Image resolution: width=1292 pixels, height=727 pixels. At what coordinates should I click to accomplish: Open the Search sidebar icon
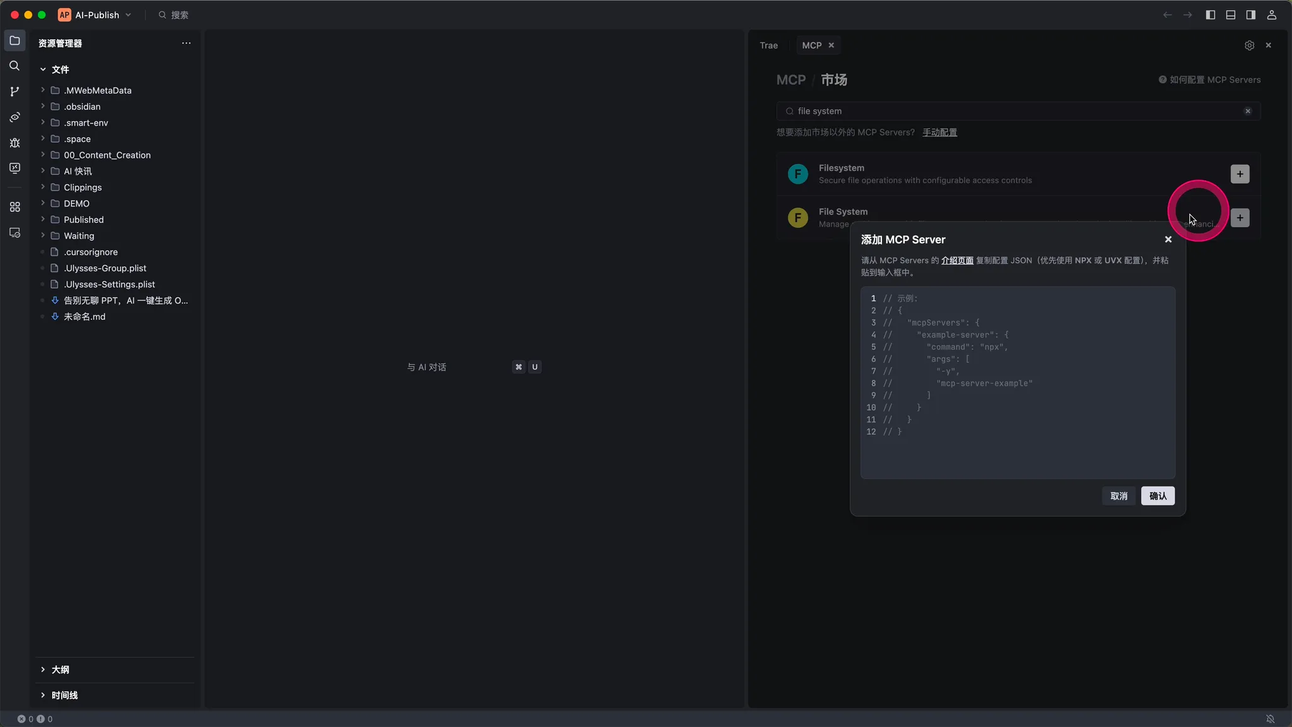pyautogui.click(x=15, y=66)
